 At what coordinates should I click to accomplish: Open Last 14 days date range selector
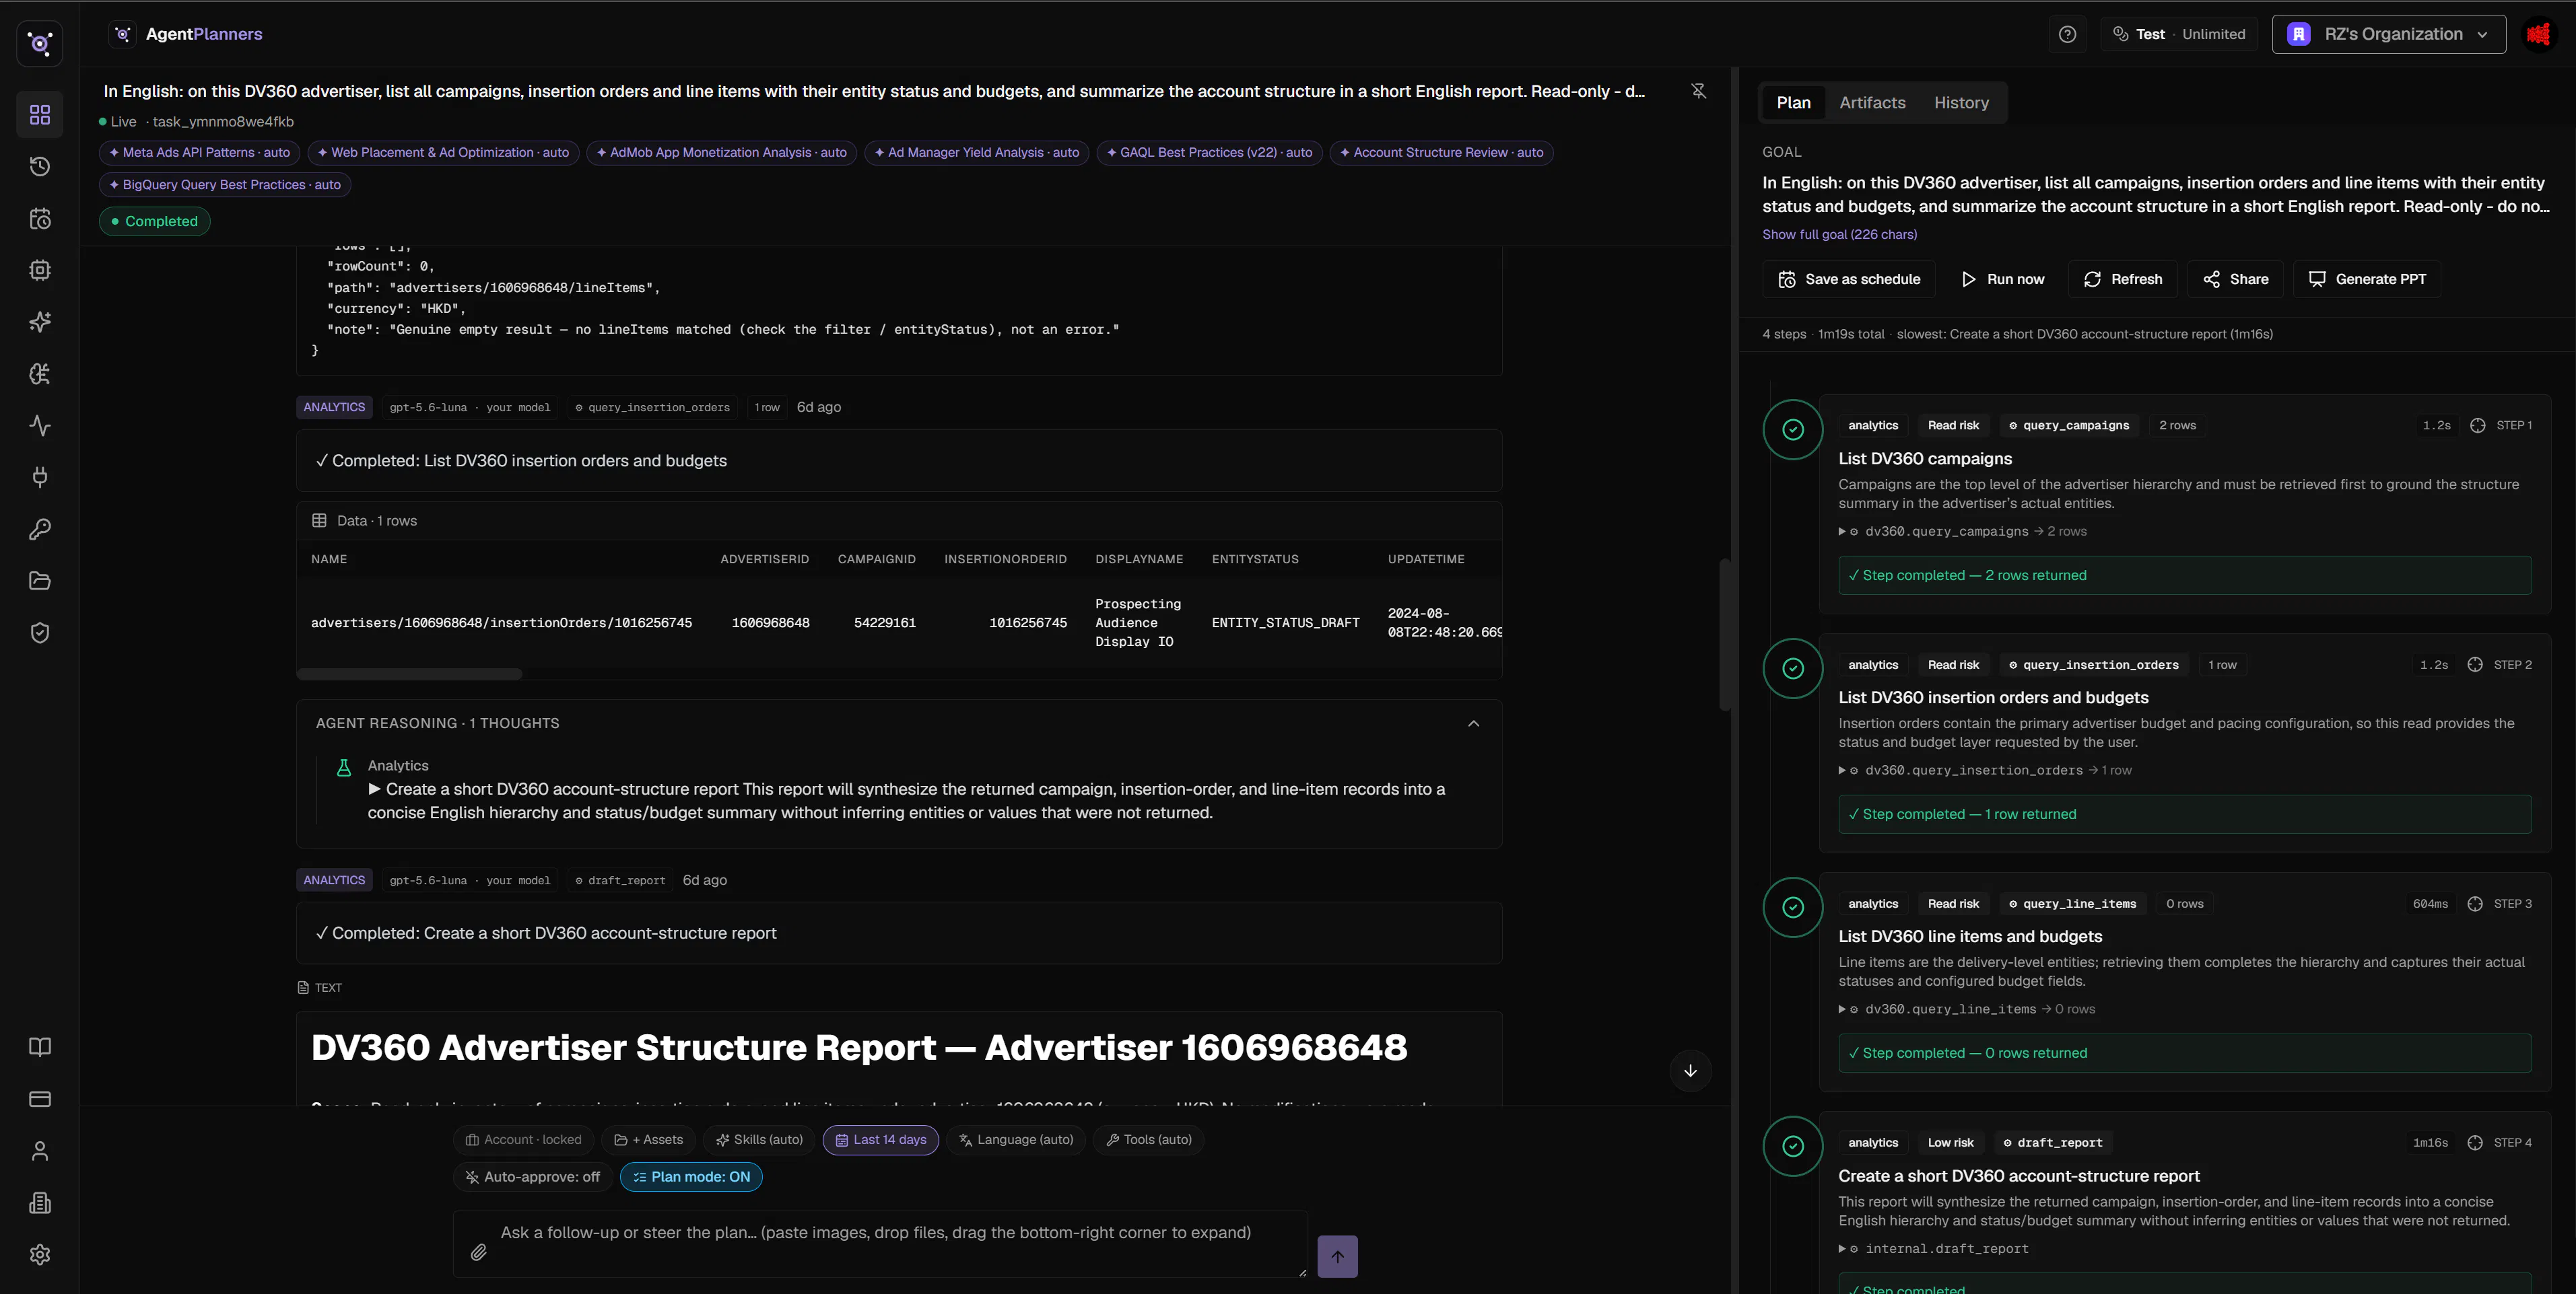(x=880, y=1140)
